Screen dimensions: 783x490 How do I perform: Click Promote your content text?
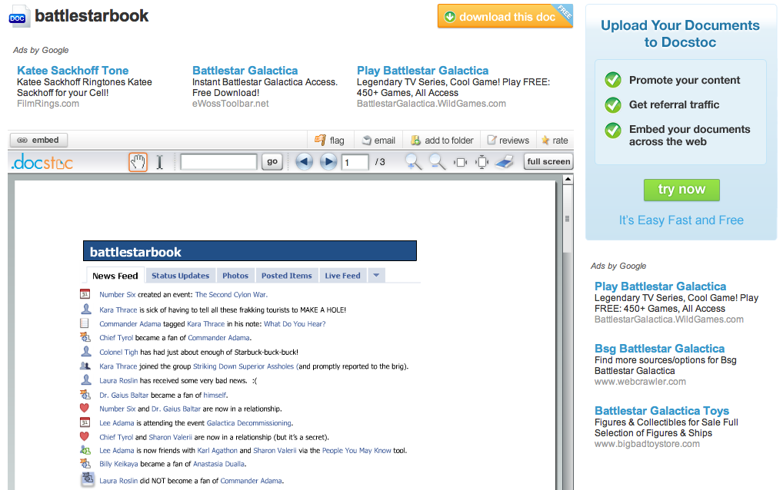pos(684,80)
